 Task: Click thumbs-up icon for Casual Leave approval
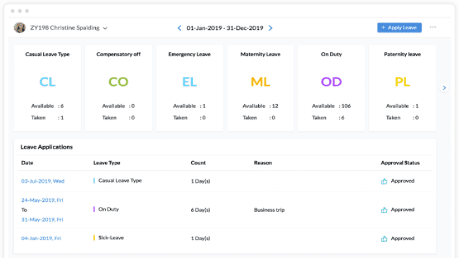(384, 181)
